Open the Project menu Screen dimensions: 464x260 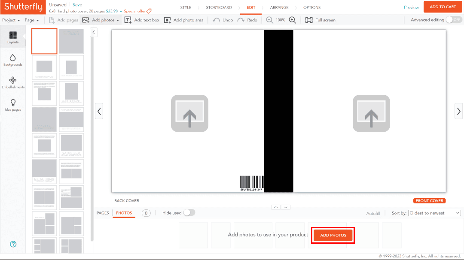coord(10,20)
